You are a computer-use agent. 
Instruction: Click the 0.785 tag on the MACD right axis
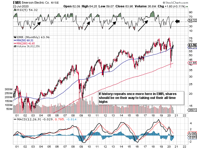point(192,133)
